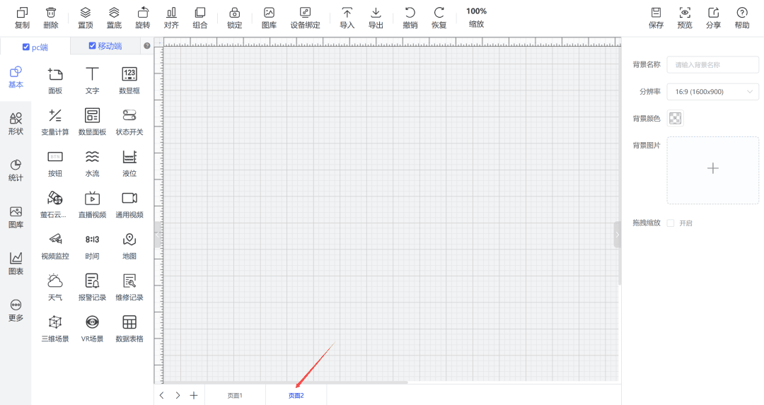Image resolution: width=764 pixels, height=405 pixels.
Task: Open the 图库 toolbar icon
Action: coord(269,13)
